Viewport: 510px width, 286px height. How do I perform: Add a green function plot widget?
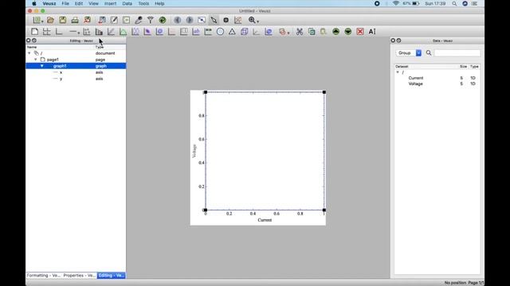point(123,32)
